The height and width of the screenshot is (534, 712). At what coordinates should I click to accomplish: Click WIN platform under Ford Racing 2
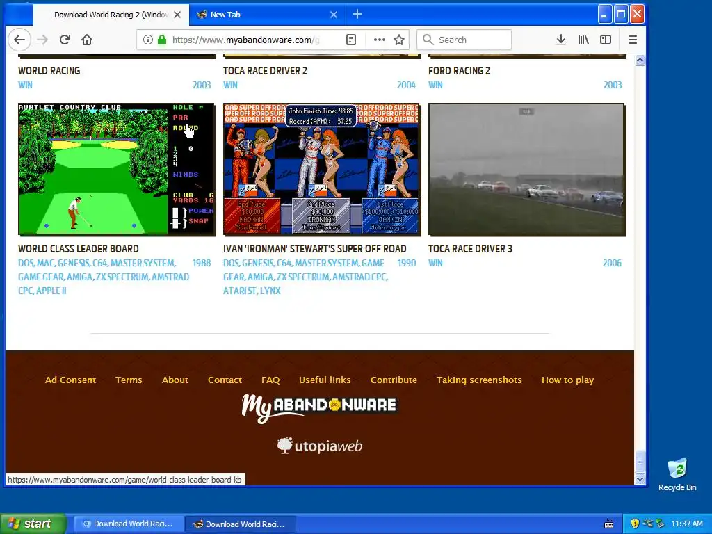point(435,85)
